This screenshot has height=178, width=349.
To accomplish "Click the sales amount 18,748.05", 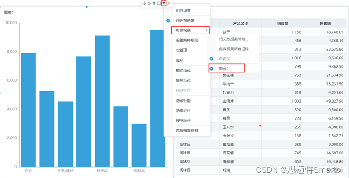I will [334, 32].
